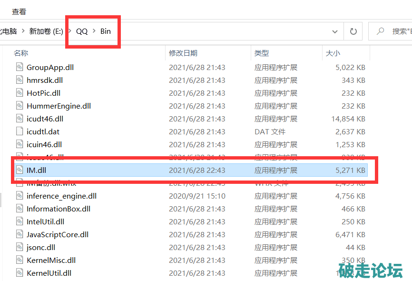Navigate to the QQ folder in breadcrumb
The width and height of the screenshot is (412, 281).
pos(82,31)
